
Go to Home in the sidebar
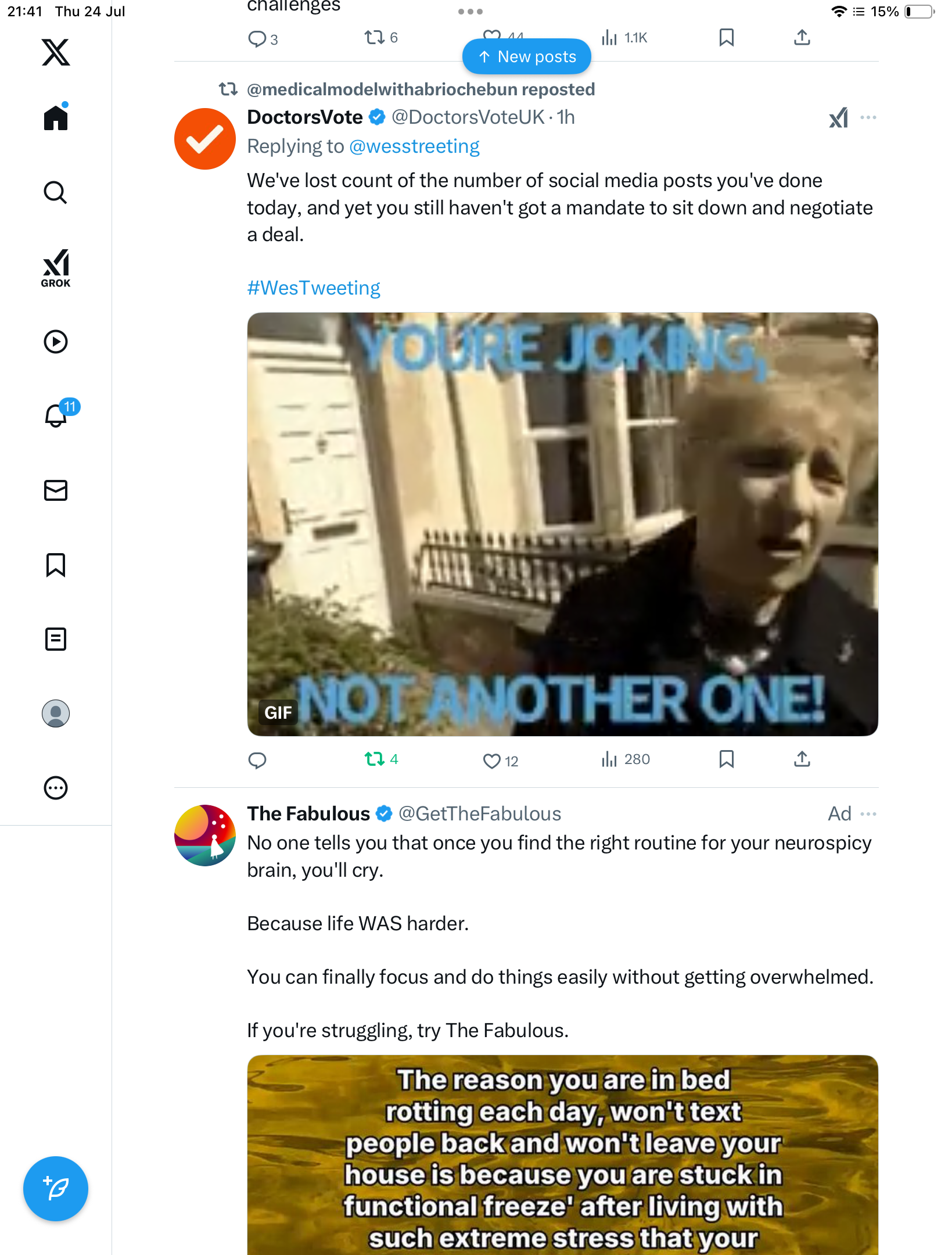click(56, 117)
